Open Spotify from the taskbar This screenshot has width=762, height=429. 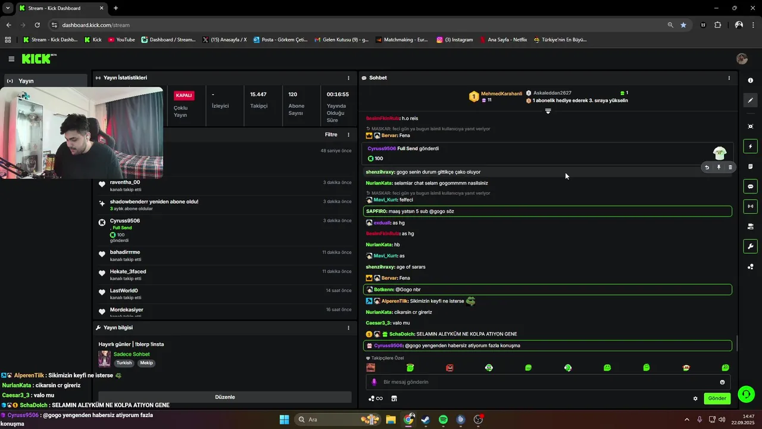(443, 419)
